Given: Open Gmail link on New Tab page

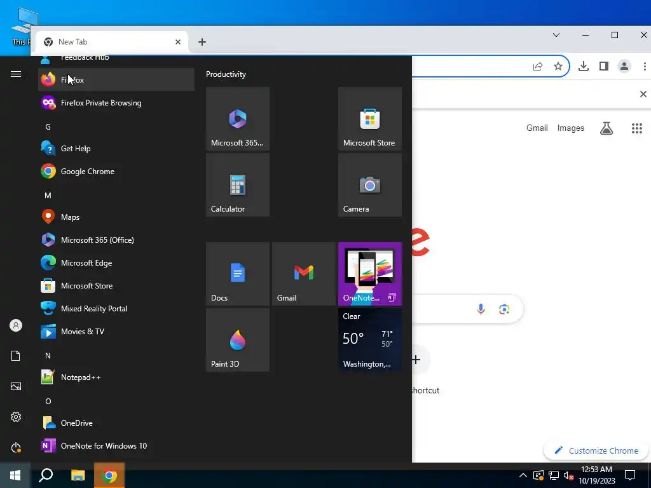Looking at the screenshot, I should point(537,128).
